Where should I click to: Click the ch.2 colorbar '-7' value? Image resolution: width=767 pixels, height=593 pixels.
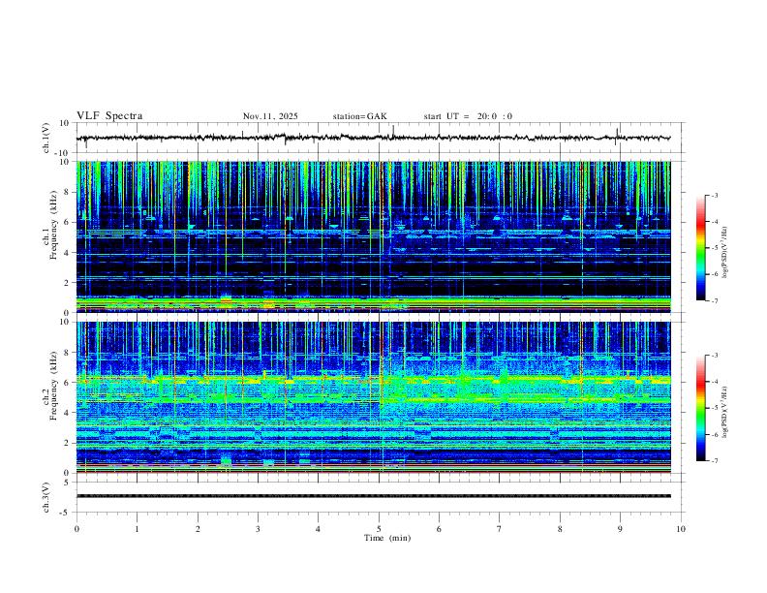pos(714,460)
